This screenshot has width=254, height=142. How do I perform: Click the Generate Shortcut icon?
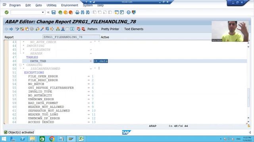122,12
